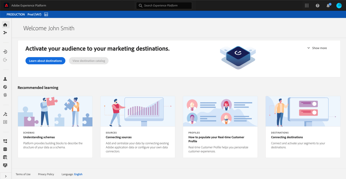Image resolution: width=346 pixels, height=179 pixels.
Task: Open the Profiles section in the sidebar
Action: (5, 79)
